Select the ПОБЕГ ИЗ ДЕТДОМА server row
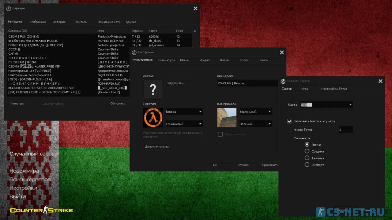The image size is (392, 220). (x=100, y=45)
